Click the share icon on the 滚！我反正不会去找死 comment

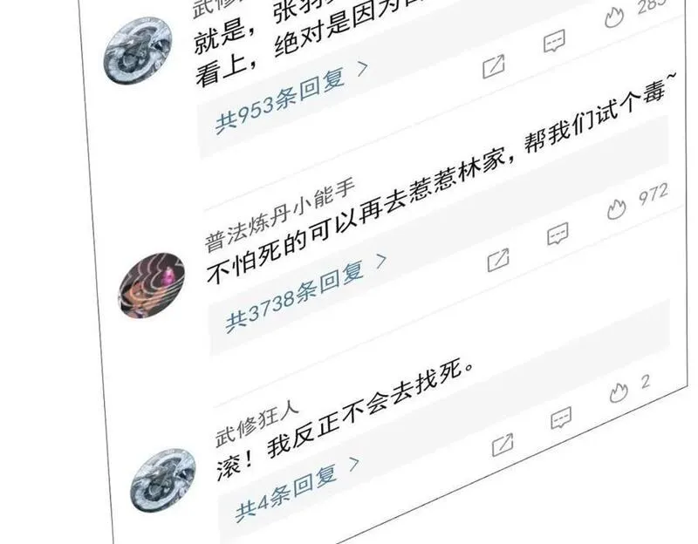[503, 445]
